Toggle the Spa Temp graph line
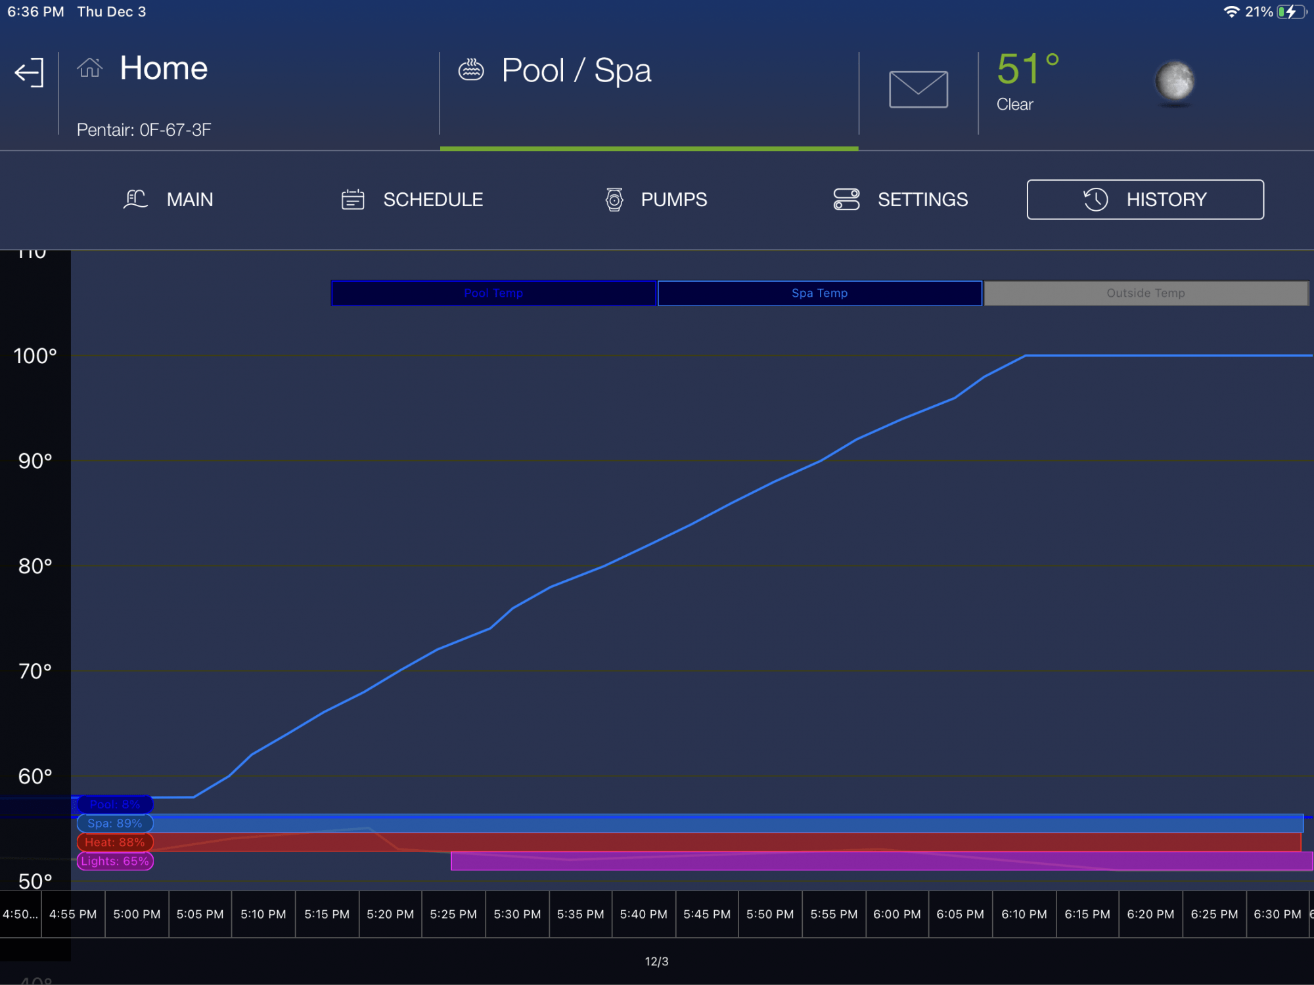 tap(819, 293)
